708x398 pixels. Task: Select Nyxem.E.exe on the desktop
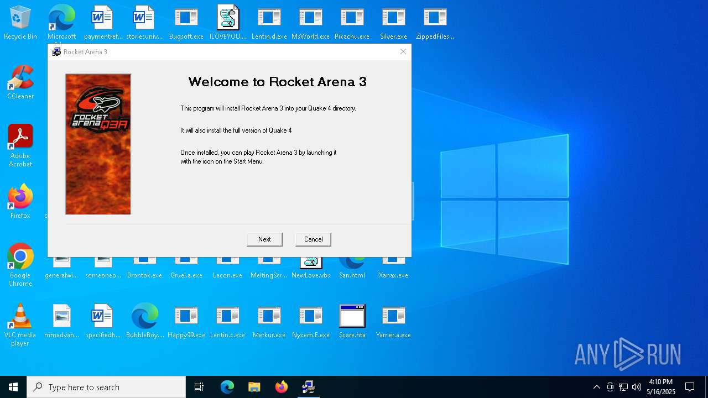[310, 322]
